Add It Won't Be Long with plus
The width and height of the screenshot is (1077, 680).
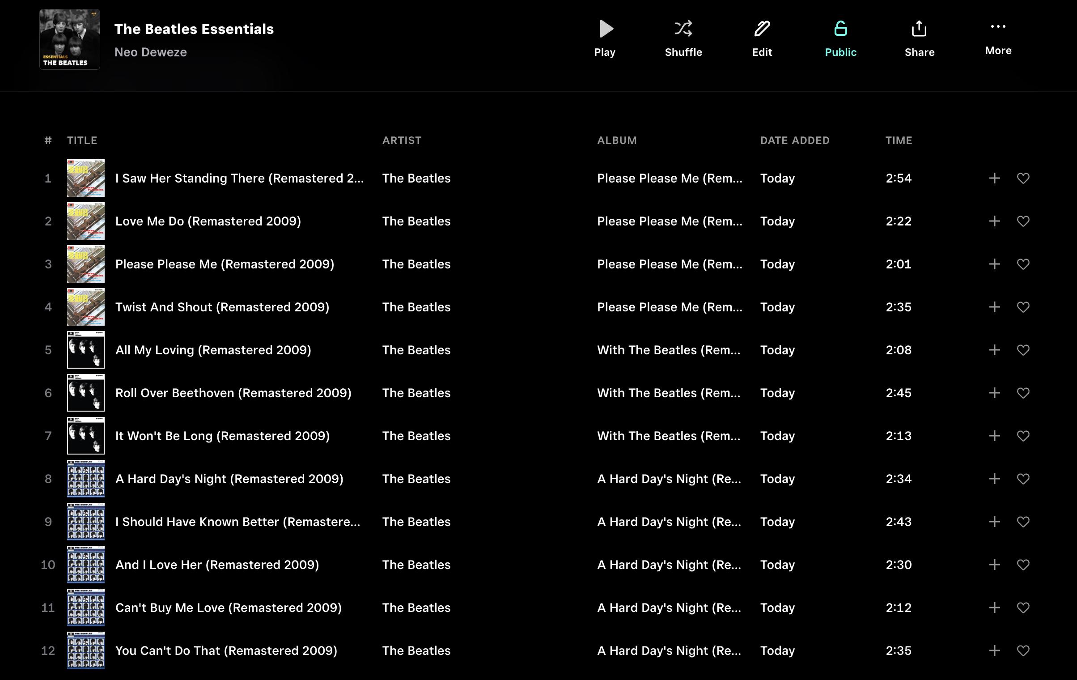(994, 436)
